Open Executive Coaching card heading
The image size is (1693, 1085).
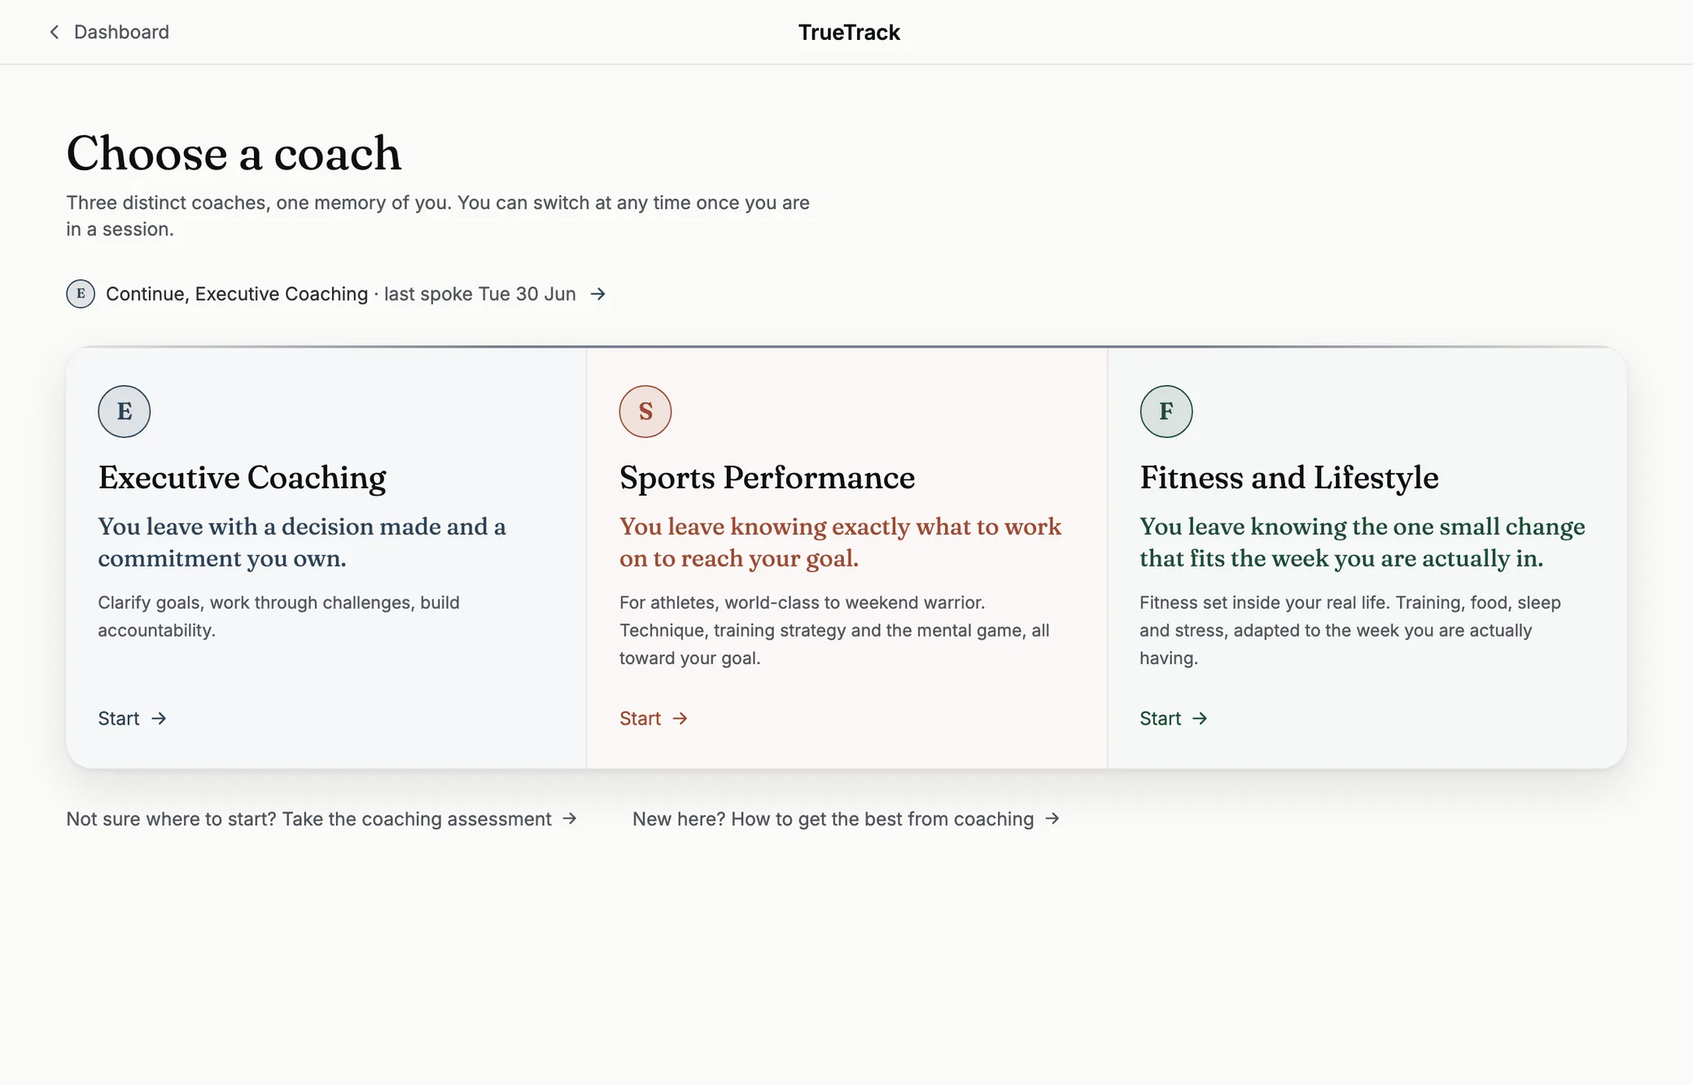coord(243,478)
